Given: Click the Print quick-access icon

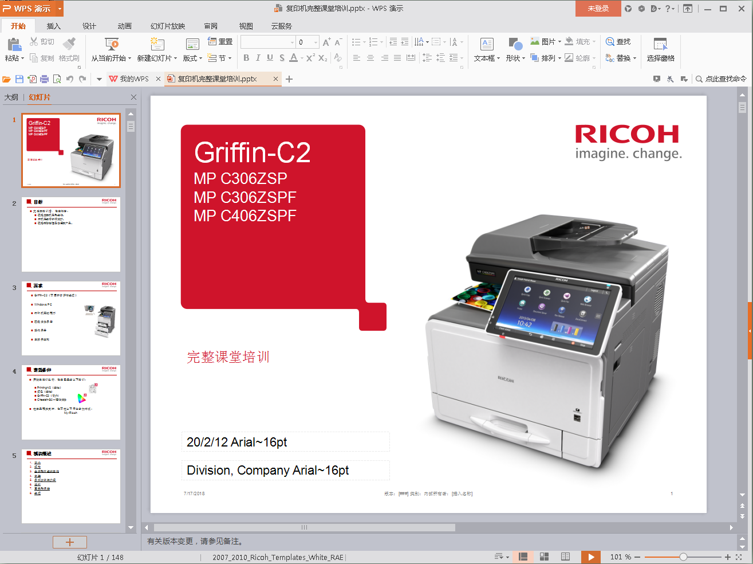Looking at the screenshot, I should pos(45,79).
